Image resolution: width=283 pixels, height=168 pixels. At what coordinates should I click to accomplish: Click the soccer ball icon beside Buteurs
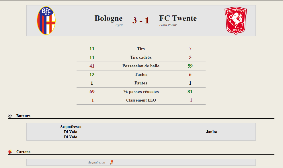10,116
